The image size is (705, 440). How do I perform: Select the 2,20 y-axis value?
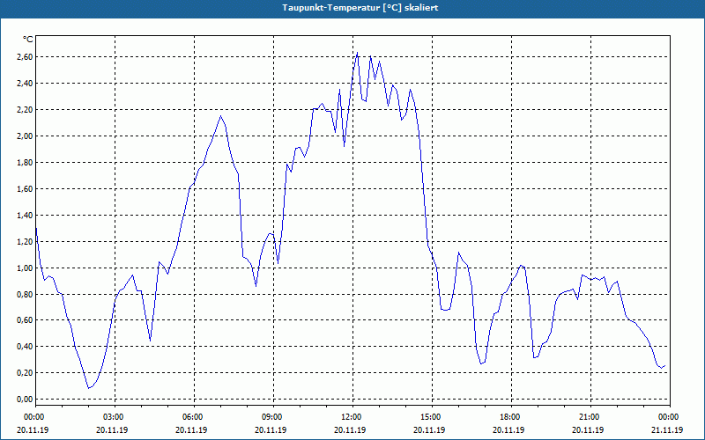(x=26, y=109)
